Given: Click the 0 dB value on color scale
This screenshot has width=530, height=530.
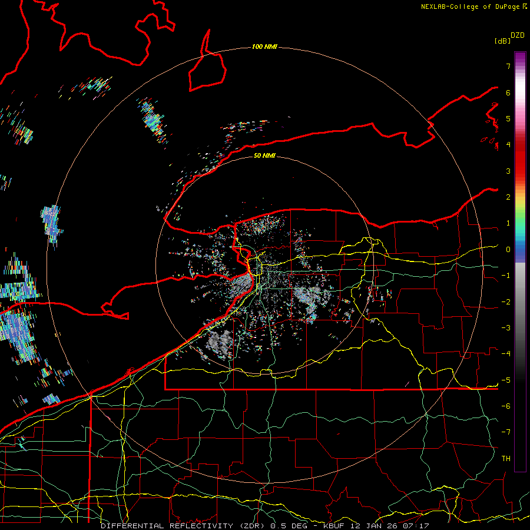Looking at the screenshot, I should click(508, 250).
